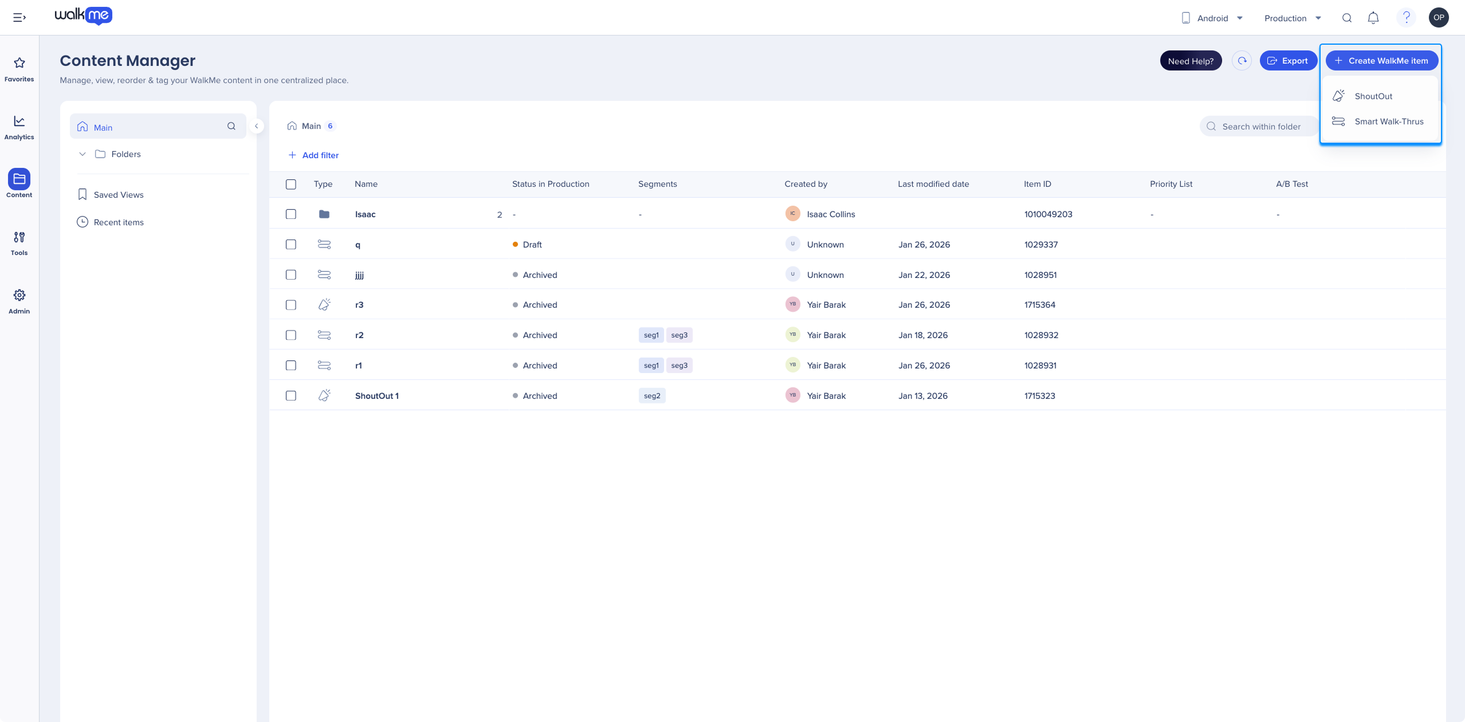Click the global search magnifier in header
1465x722 pixels.
(x=1347, y=18)
